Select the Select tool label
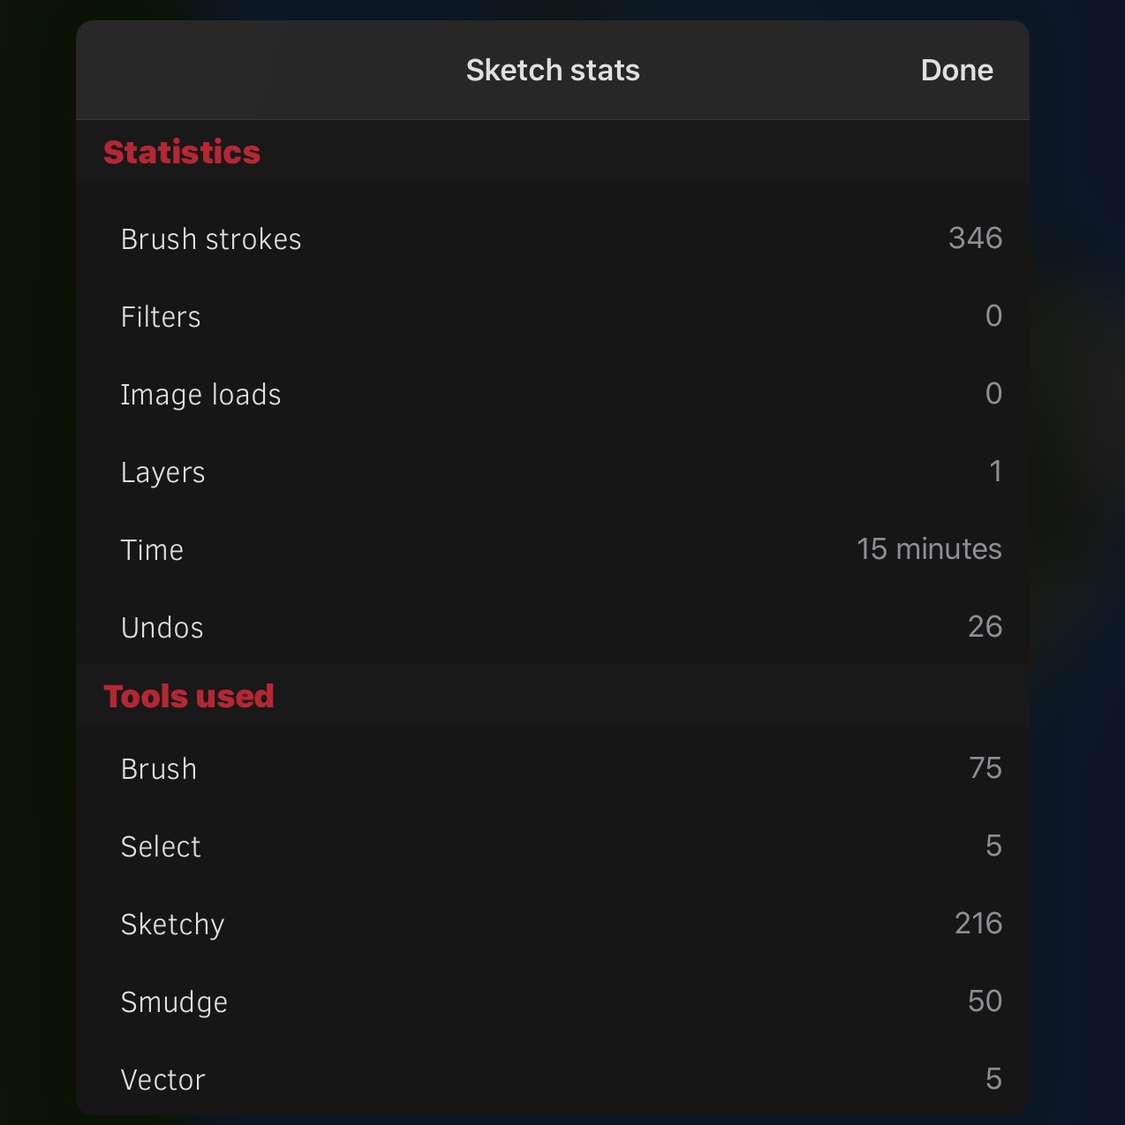This screenshot has width=1125, height=1125. pos(161,847)
